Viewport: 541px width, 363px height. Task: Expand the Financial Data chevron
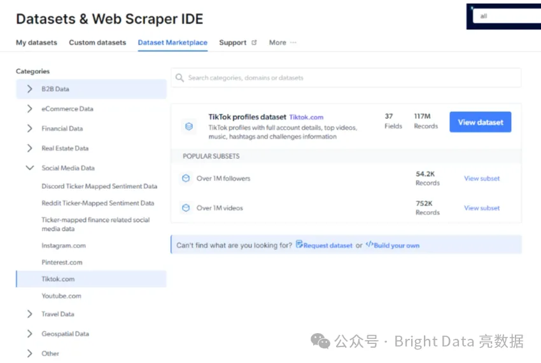click(x=30, y=128)
